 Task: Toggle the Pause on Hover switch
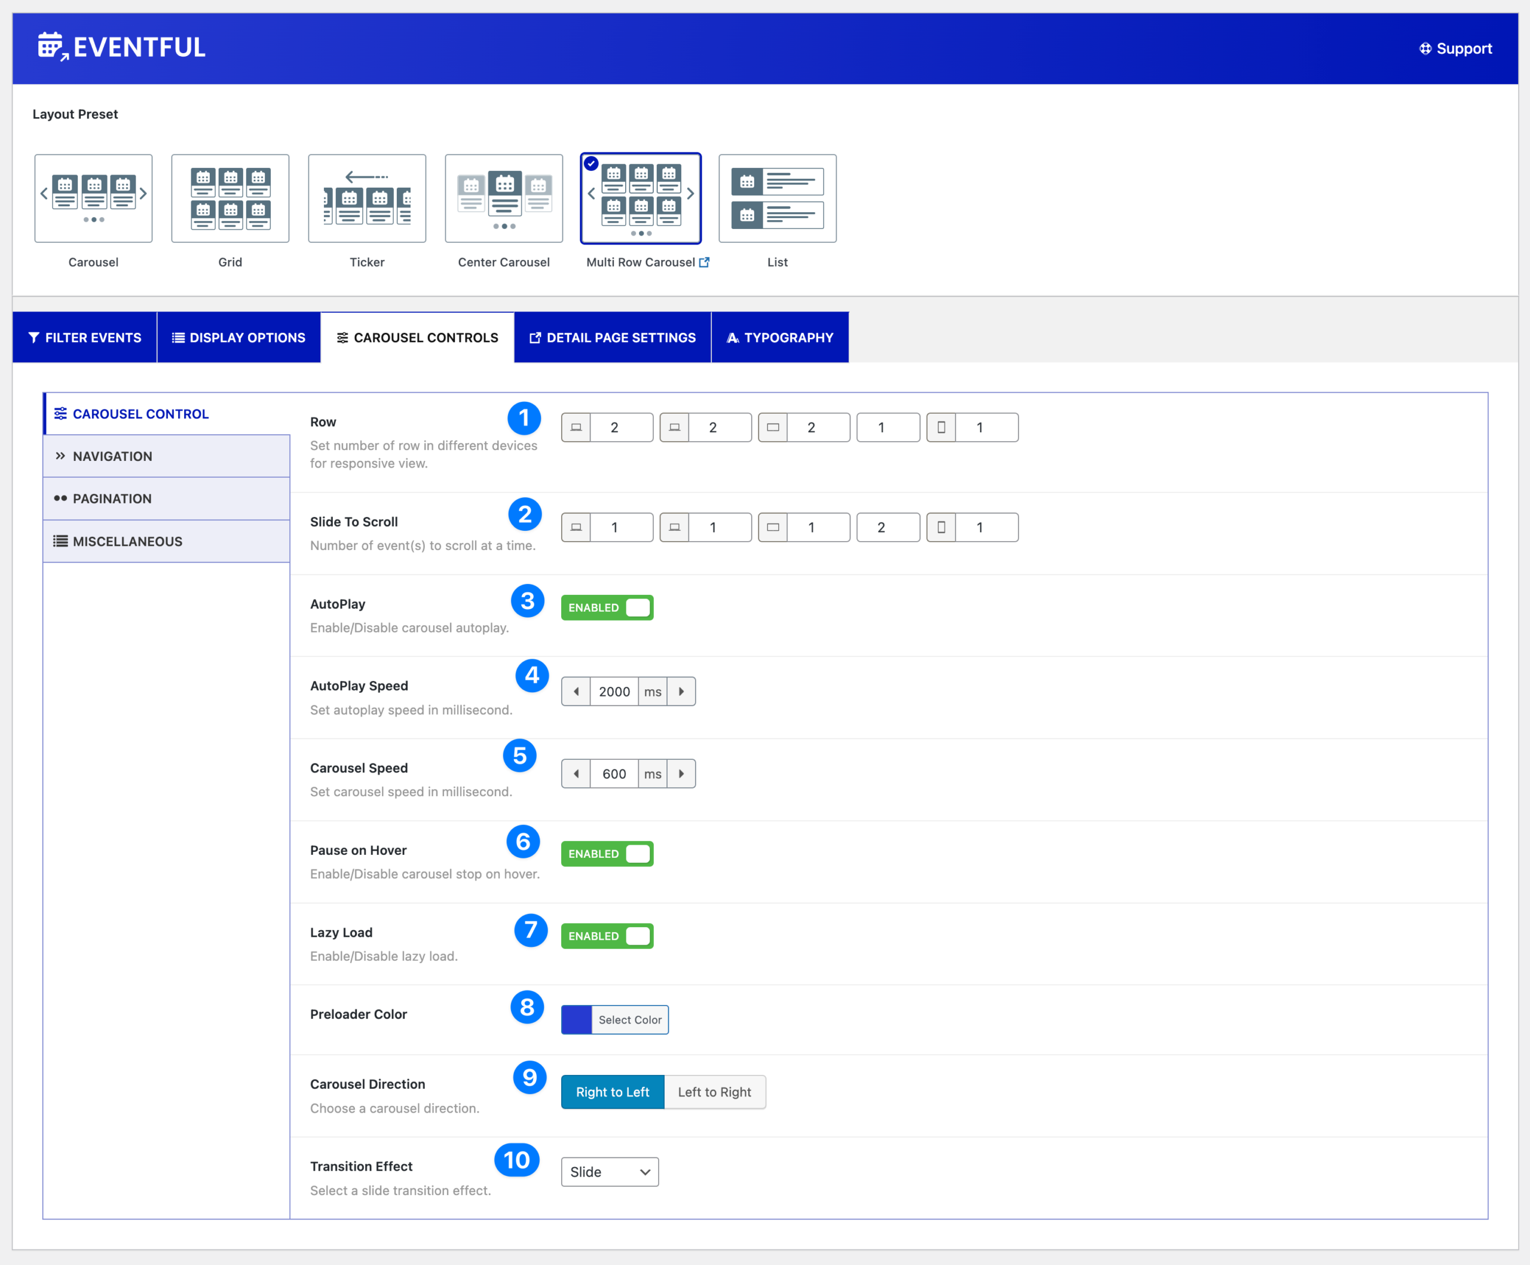click(x=607, y=854)
